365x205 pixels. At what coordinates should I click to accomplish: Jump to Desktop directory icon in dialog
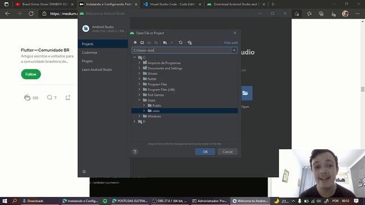pyautogui.click(x=142, y=43)
